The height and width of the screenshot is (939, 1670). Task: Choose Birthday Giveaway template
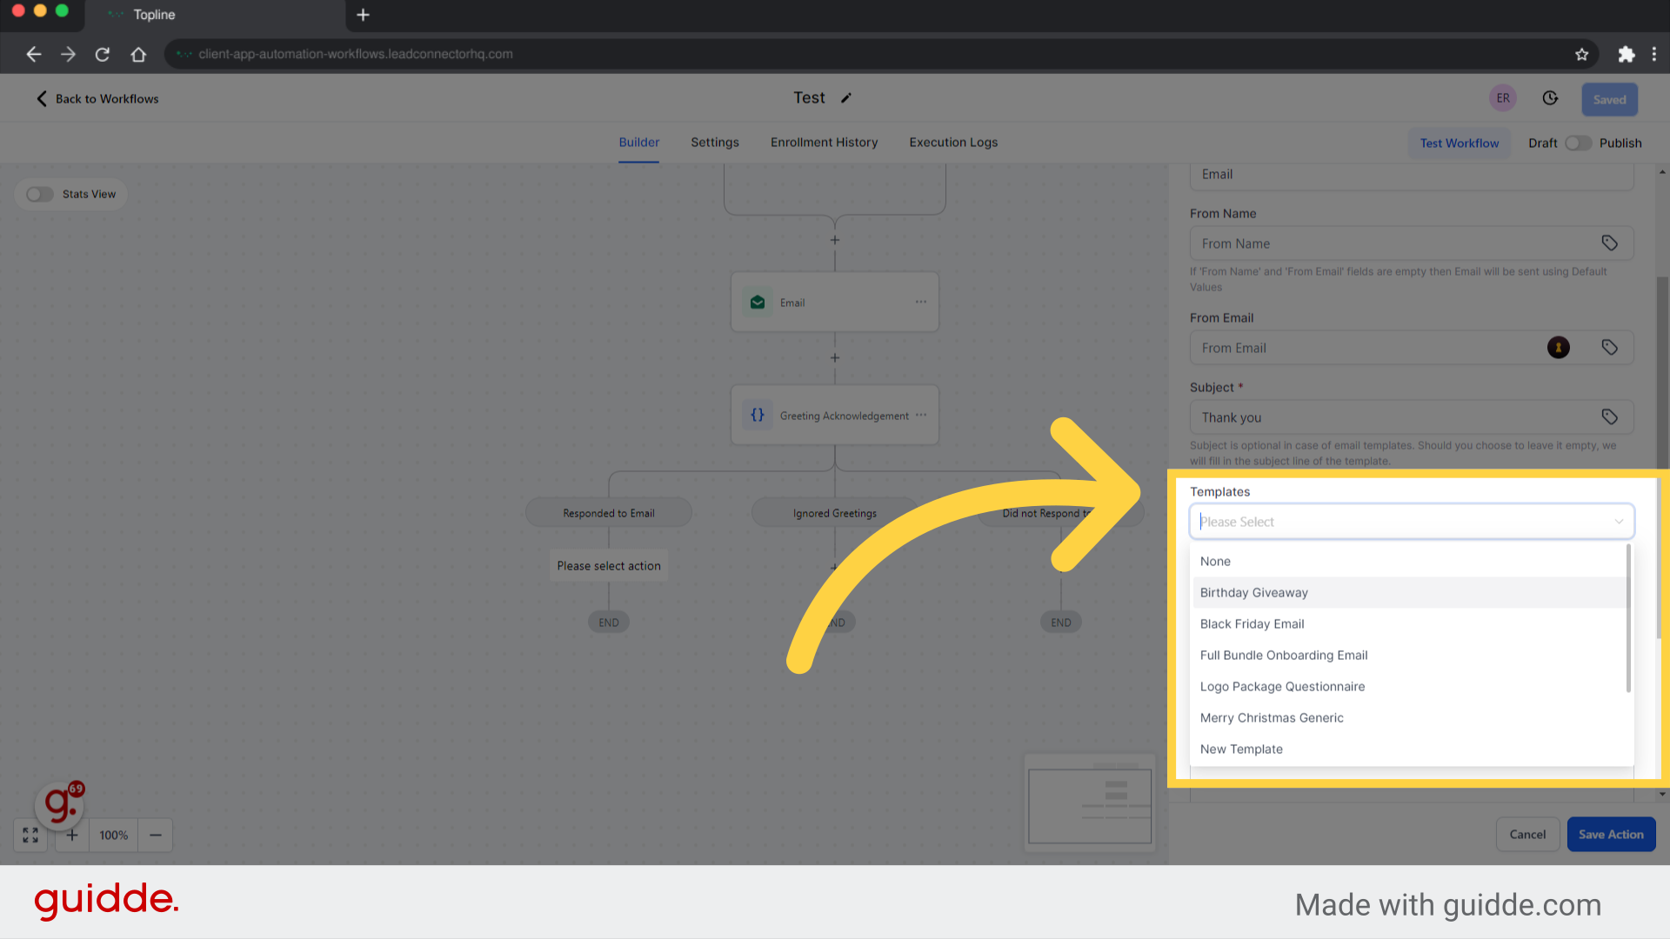pyautogui.click(x=1409, y=593)
